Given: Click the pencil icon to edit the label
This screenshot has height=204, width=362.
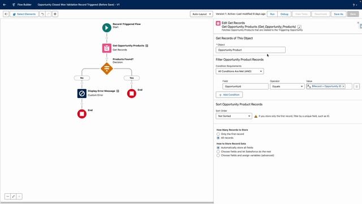Looking at the screenshot, I should click(x=299, y=27).
